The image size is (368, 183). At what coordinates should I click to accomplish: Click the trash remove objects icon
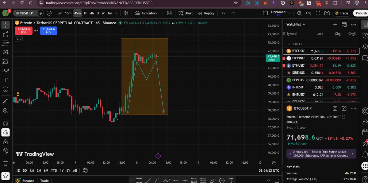click(x=6, y=163)
